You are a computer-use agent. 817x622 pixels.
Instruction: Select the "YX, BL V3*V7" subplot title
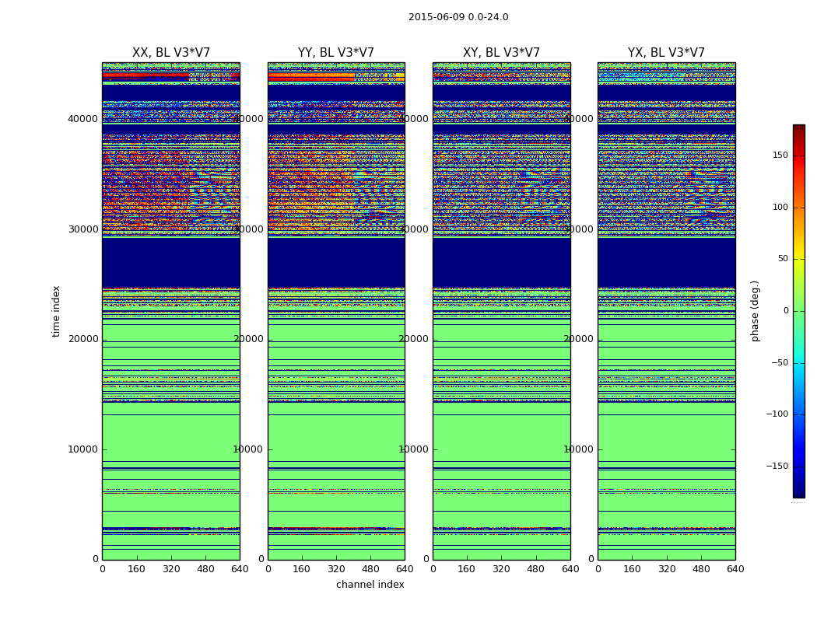(666, 53)
